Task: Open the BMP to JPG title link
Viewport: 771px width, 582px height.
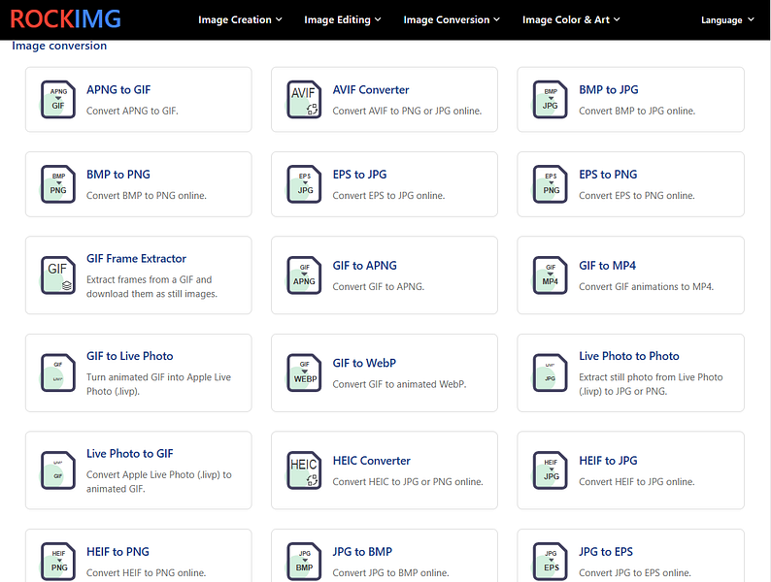Action: coord(609,90)
